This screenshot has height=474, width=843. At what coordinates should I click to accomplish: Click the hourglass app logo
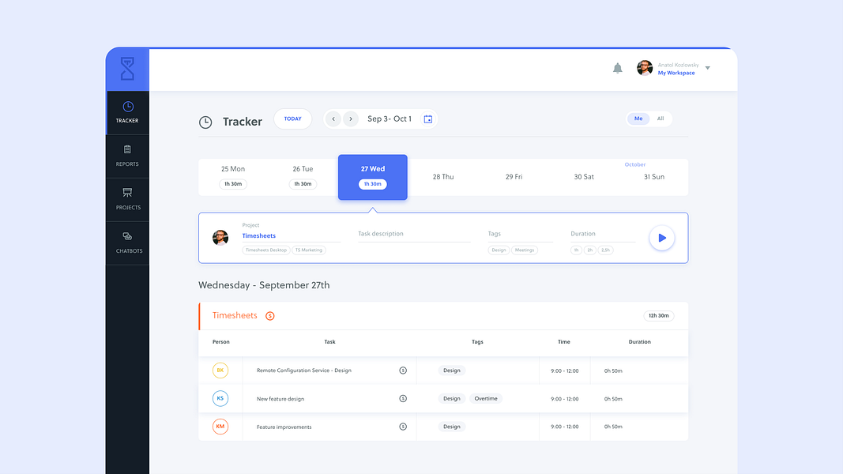point(127,69)
